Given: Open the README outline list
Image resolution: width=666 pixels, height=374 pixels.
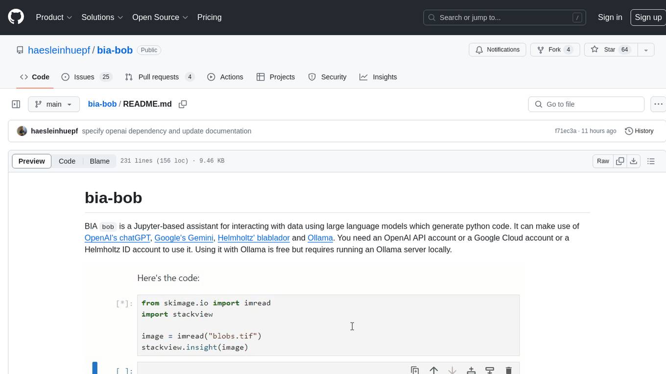Looking at the screenshot, I should pyautogui.click(x=651, y=161).
